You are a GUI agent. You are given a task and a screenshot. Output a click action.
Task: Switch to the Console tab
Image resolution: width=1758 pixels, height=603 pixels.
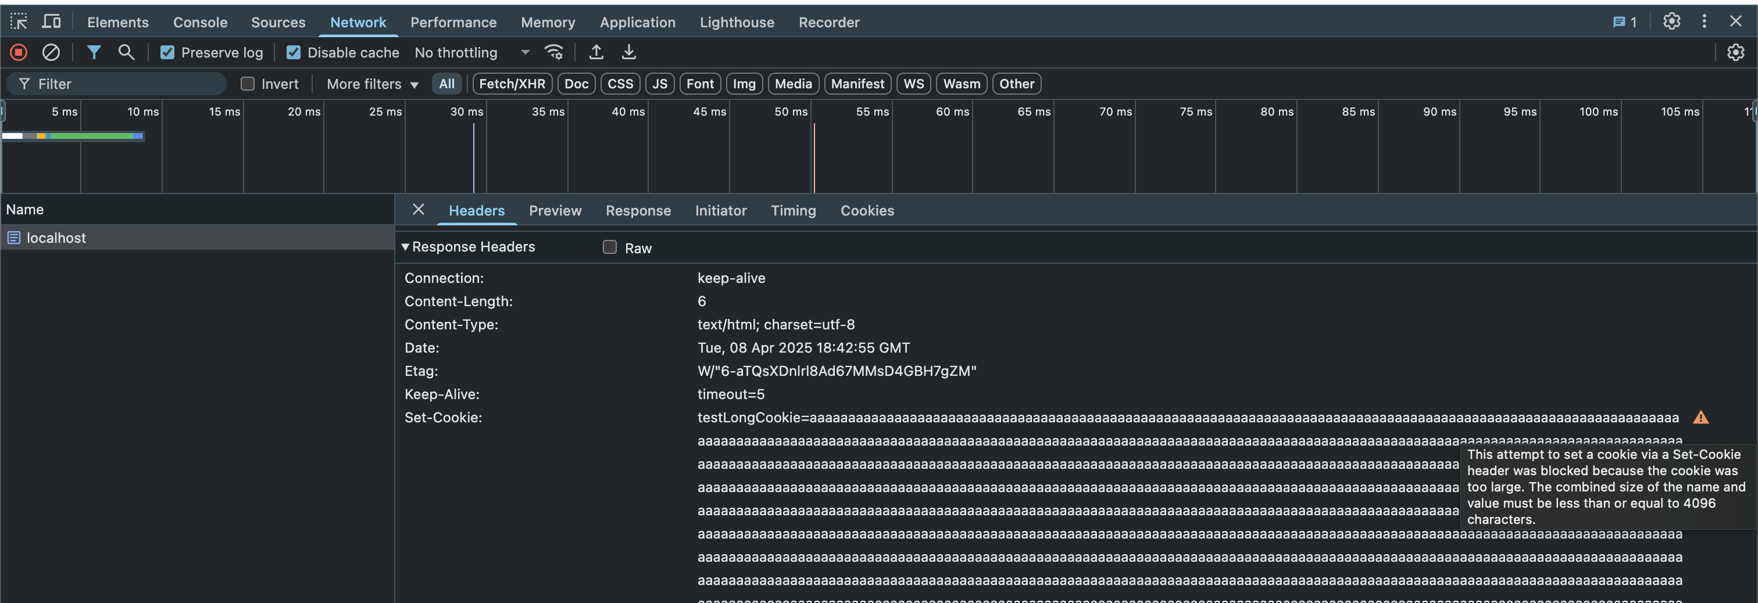click(x=200, y=23)
